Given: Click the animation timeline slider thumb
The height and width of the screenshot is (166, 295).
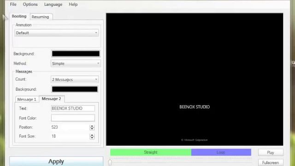Looking at the screenshot, I should tap(110, 162).
